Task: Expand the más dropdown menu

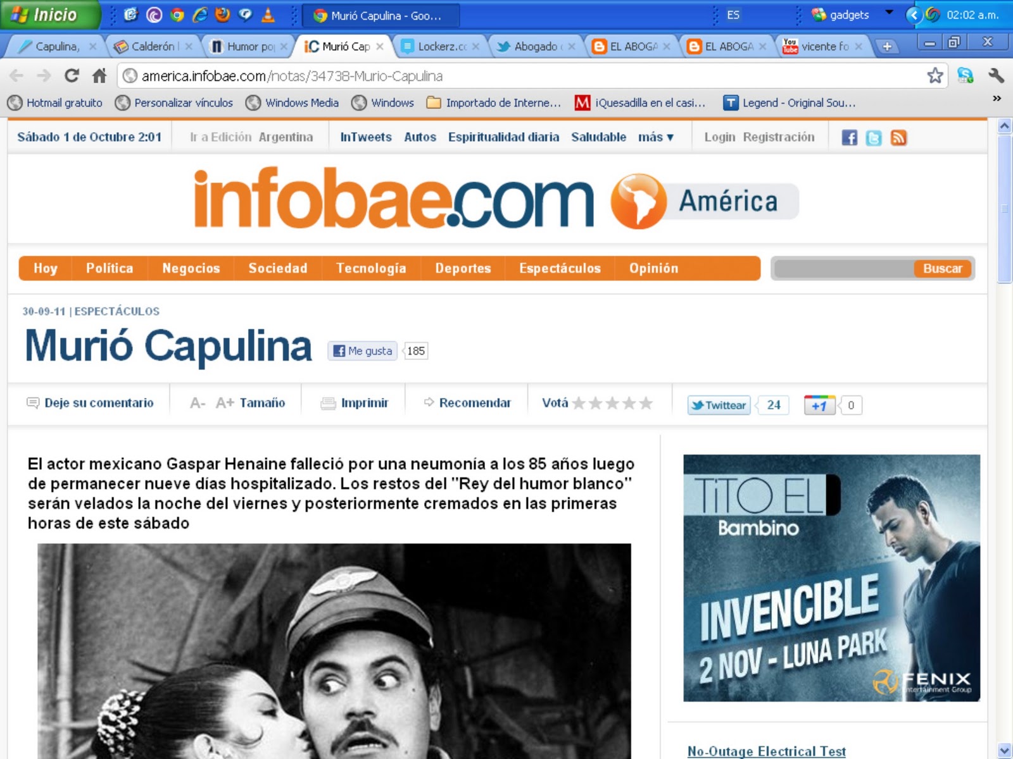Action: pyautogui.click(x=655, y=137)
